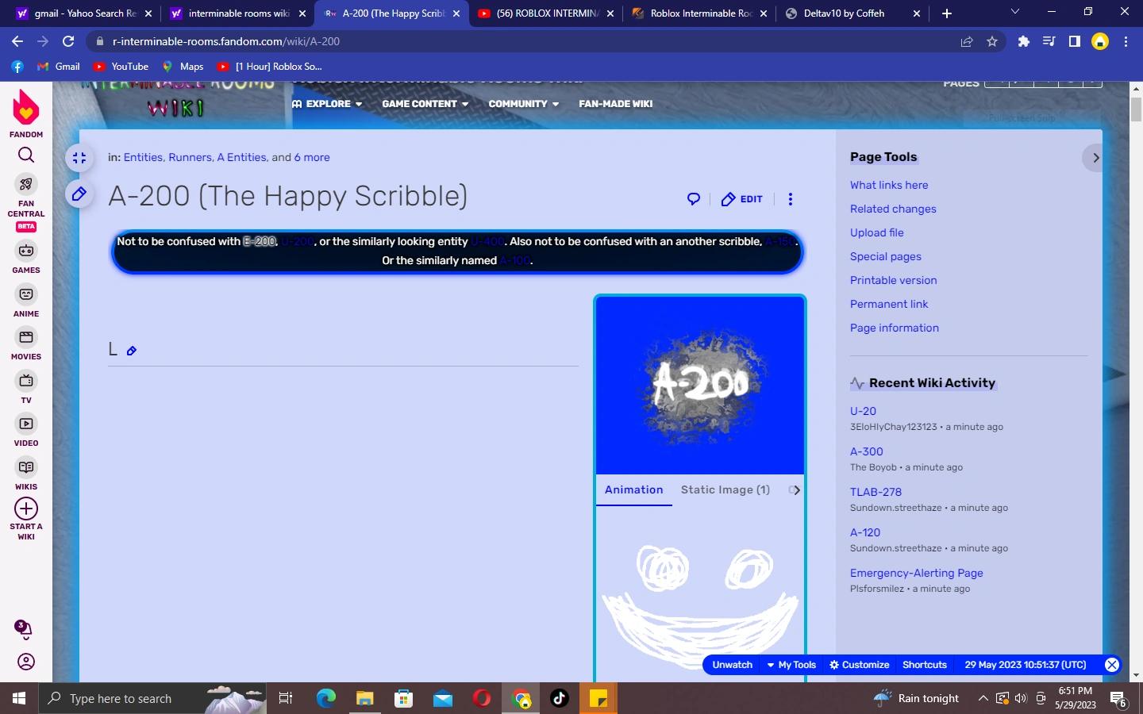Switch to the gmail Yahoo Search tab
Image resolution: width=1143 pixels, height=714 pixels.
tap(84, 13)
